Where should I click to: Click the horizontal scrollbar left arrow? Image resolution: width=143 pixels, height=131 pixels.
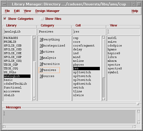(x=4, y=127)
